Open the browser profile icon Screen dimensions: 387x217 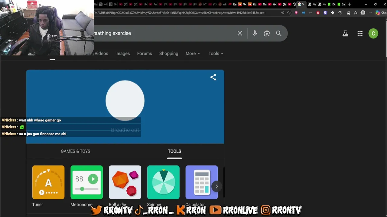[363, 13]
